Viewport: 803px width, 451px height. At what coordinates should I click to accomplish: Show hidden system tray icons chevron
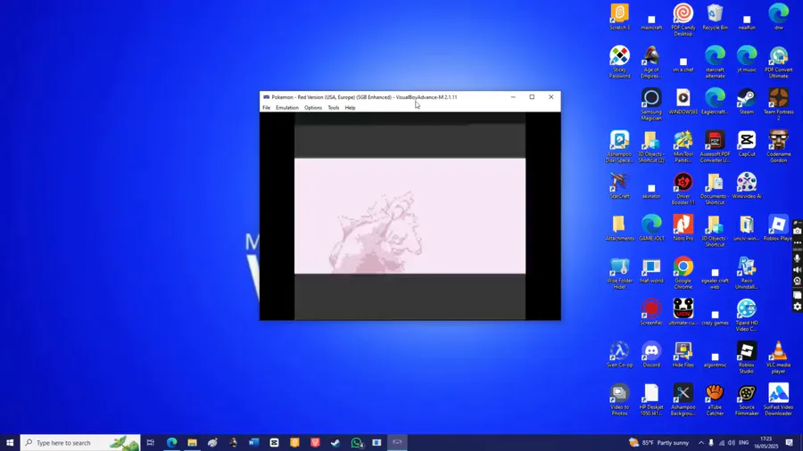[x=701, y=443]
